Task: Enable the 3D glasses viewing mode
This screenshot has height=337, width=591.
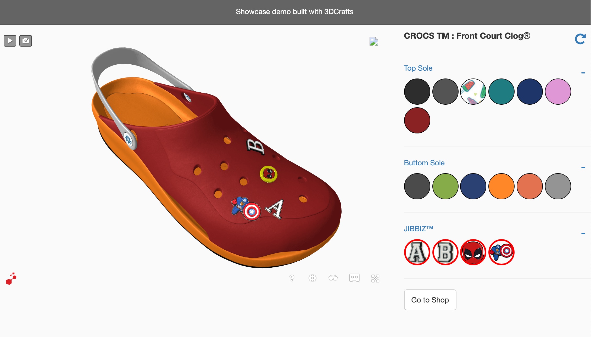Action: (333, 278)
